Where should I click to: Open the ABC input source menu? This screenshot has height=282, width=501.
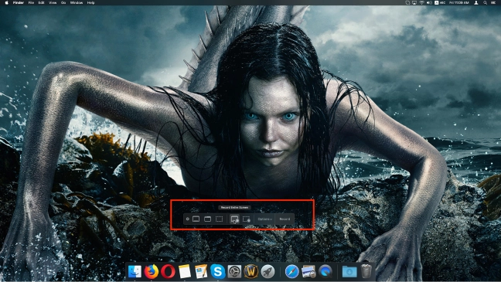pyautogui.click(x=440, y=2)
